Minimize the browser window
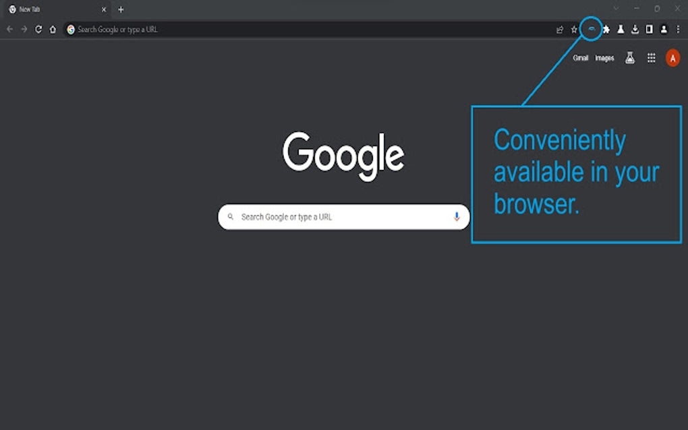This screenshot has width=688, height=430. click(x=636, y=8)
